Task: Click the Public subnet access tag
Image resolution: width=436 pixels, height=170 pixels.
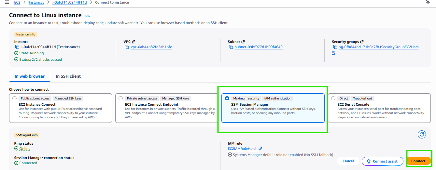Action: [x=35, y=98]
